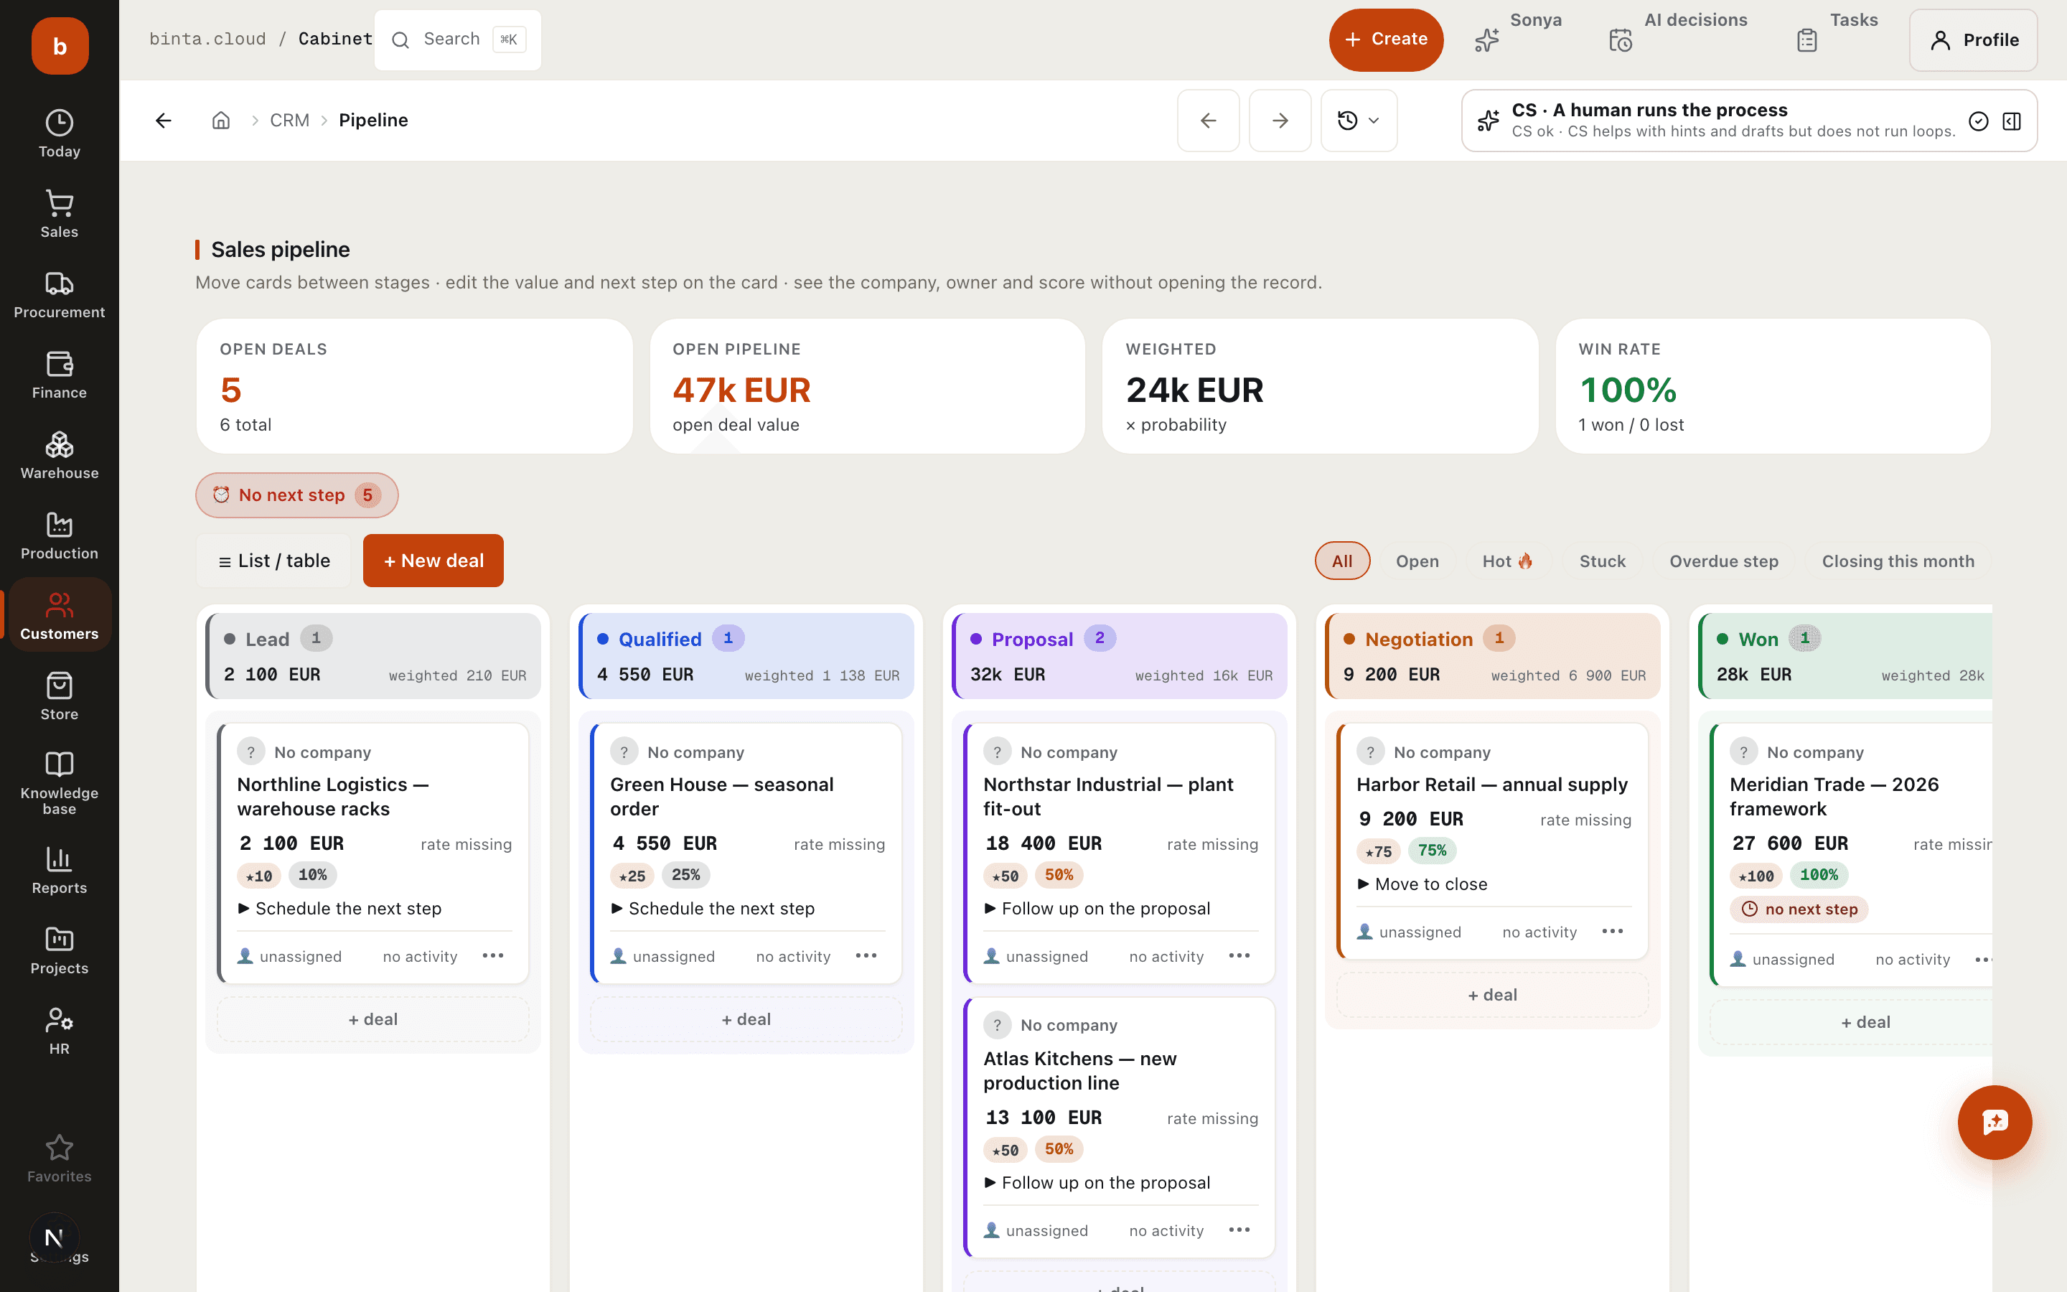The width and height of the screenshot is (2067, 1292).
Task: Toggle the CS side panel icon
Action: (2012, 121)
